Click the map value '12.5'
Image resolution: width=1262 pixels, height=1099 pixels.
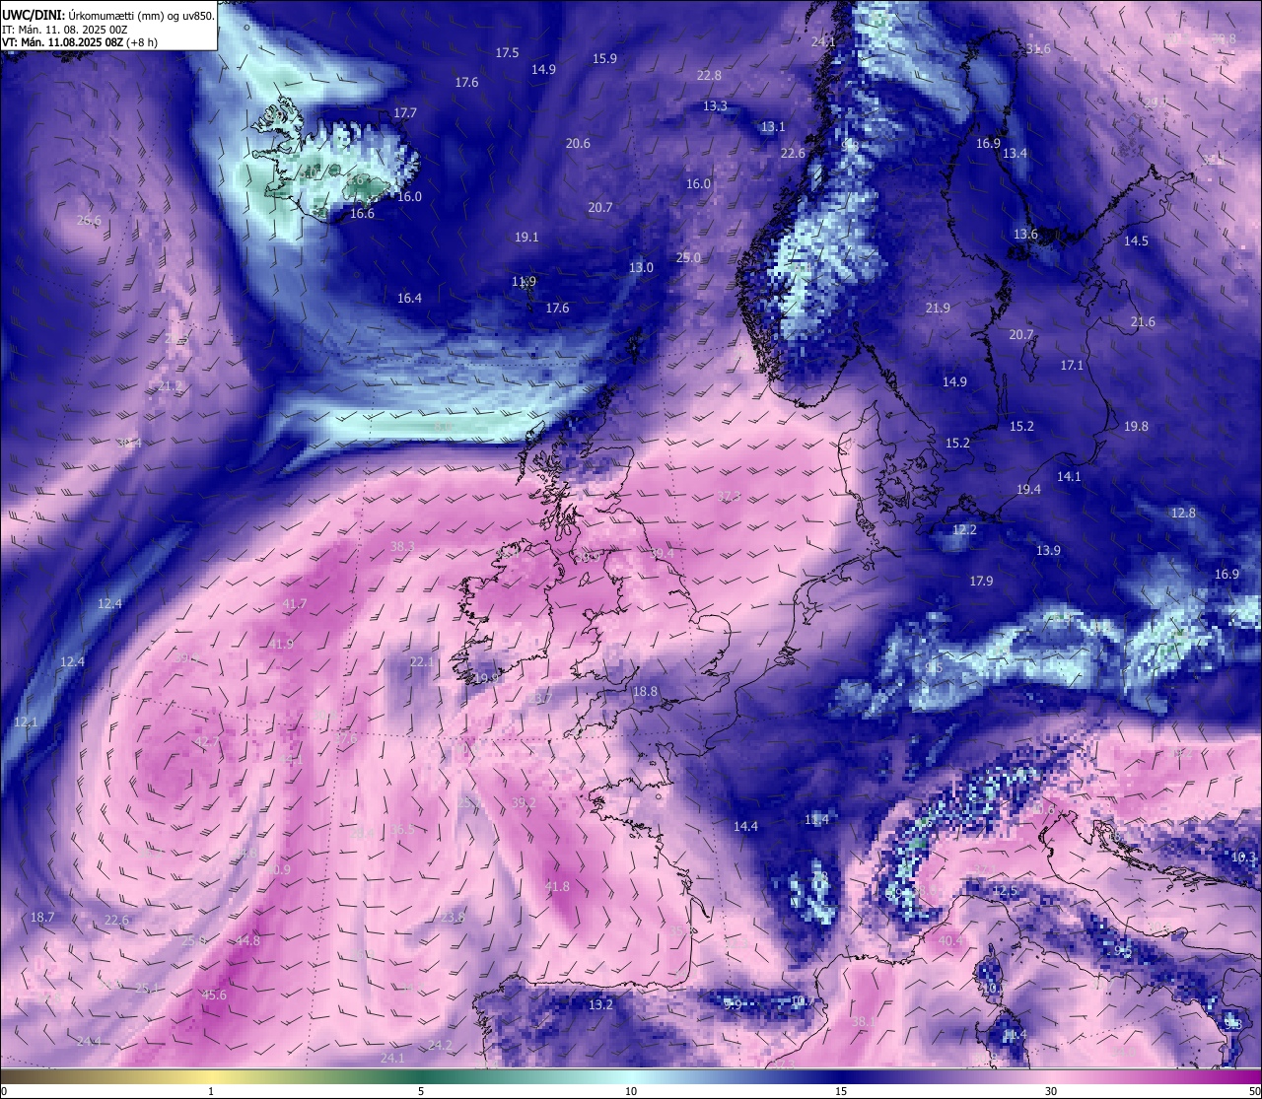(1004, 891)
